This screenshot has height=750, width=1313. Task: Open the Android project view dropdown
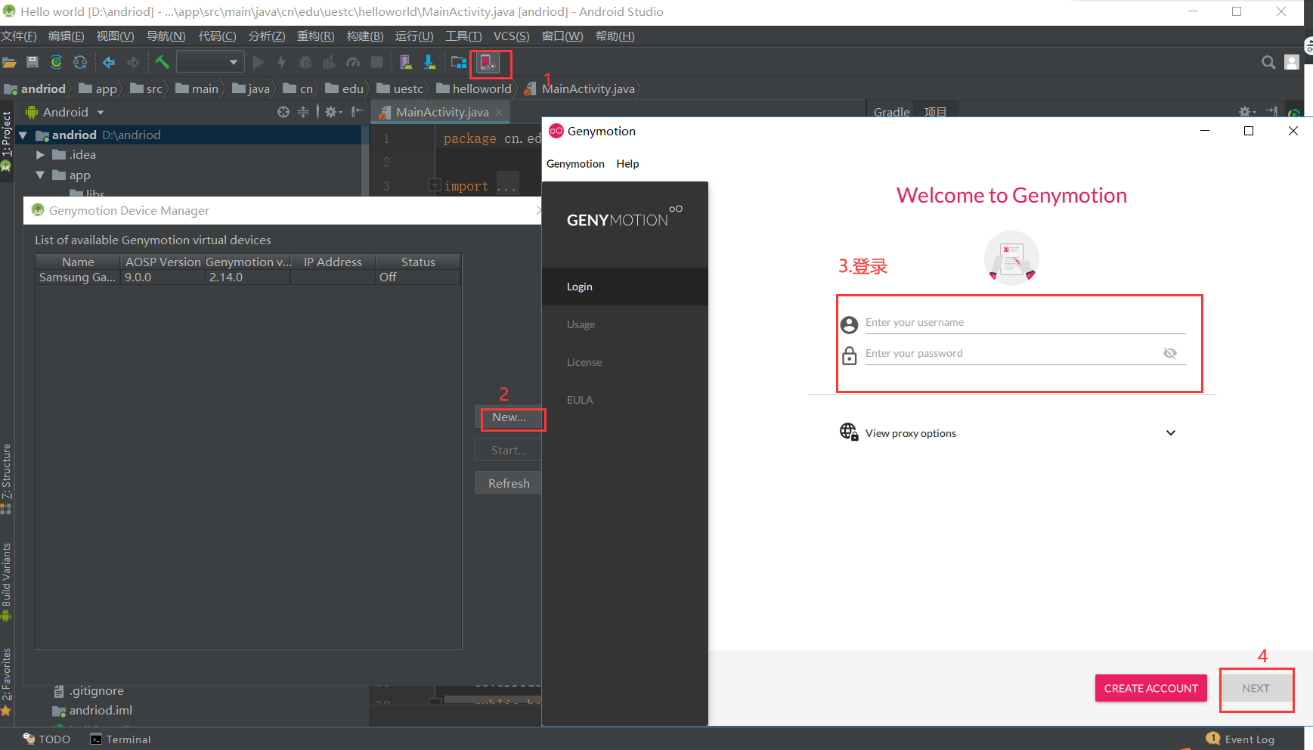click(65, 112)
